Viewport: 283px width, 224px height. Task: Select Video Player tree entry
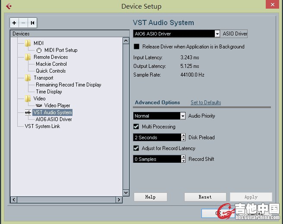tap(57, 106)
